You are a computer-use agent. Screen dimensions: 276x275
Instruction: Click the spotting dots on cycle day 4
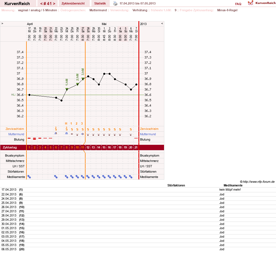click(45, 138)
